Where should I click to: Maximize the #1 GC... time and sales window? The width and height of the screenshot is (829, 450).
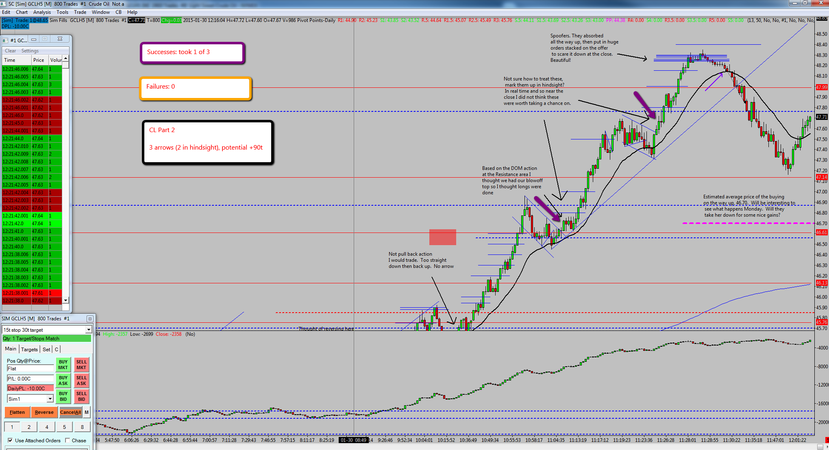click(x=45, y=39)
